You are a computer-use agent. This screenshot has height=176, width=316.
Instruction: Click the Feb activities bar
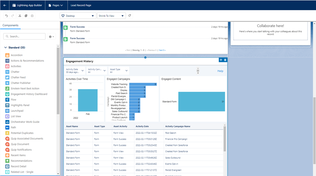point(88,100)
